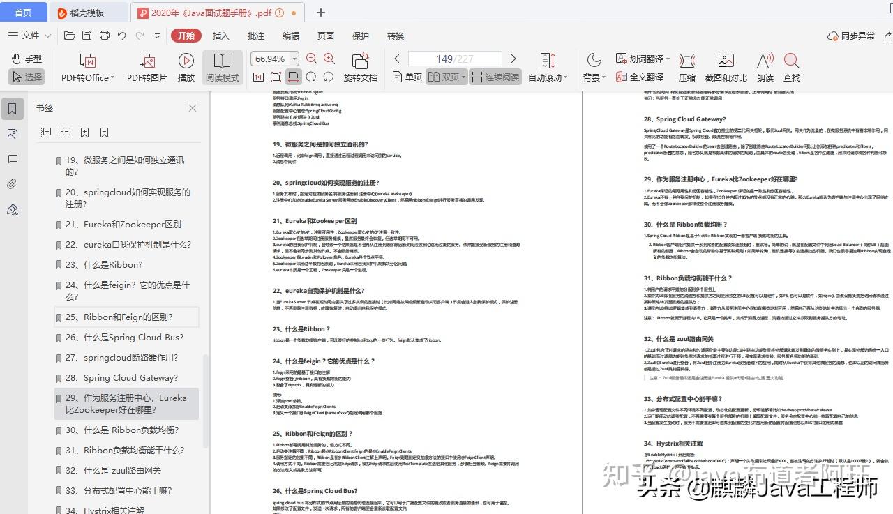Image resolution: width=893 pixels, height=514 pixels.
Task: Switch to 单页 single page view
Action: pos(407,77)
